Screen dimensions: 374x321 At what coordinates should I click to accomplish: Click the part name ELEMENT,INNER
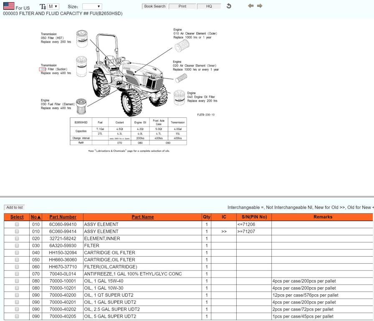click(x=102, y=239)
